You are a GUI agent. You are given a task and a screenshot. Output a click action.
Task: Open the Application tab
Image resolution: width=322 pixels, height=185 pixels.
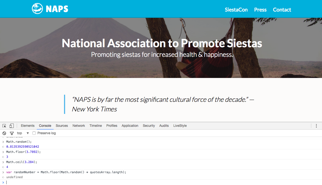tap(130, 126)
